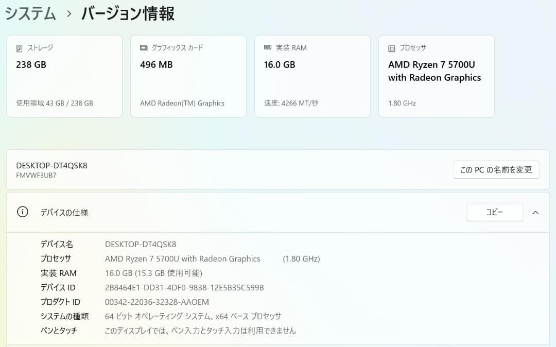Screen dimensions: 556x347
Task: Click the コピー button
Action: click(494, 212)
